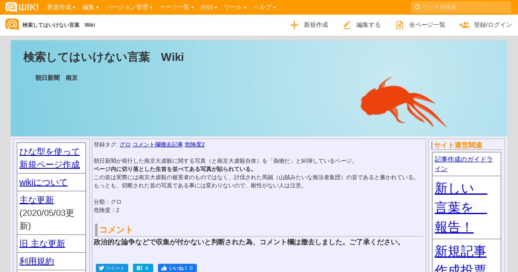Open 新しい言葉を報告！ link

pyautogui.click(x=461, y=207)
